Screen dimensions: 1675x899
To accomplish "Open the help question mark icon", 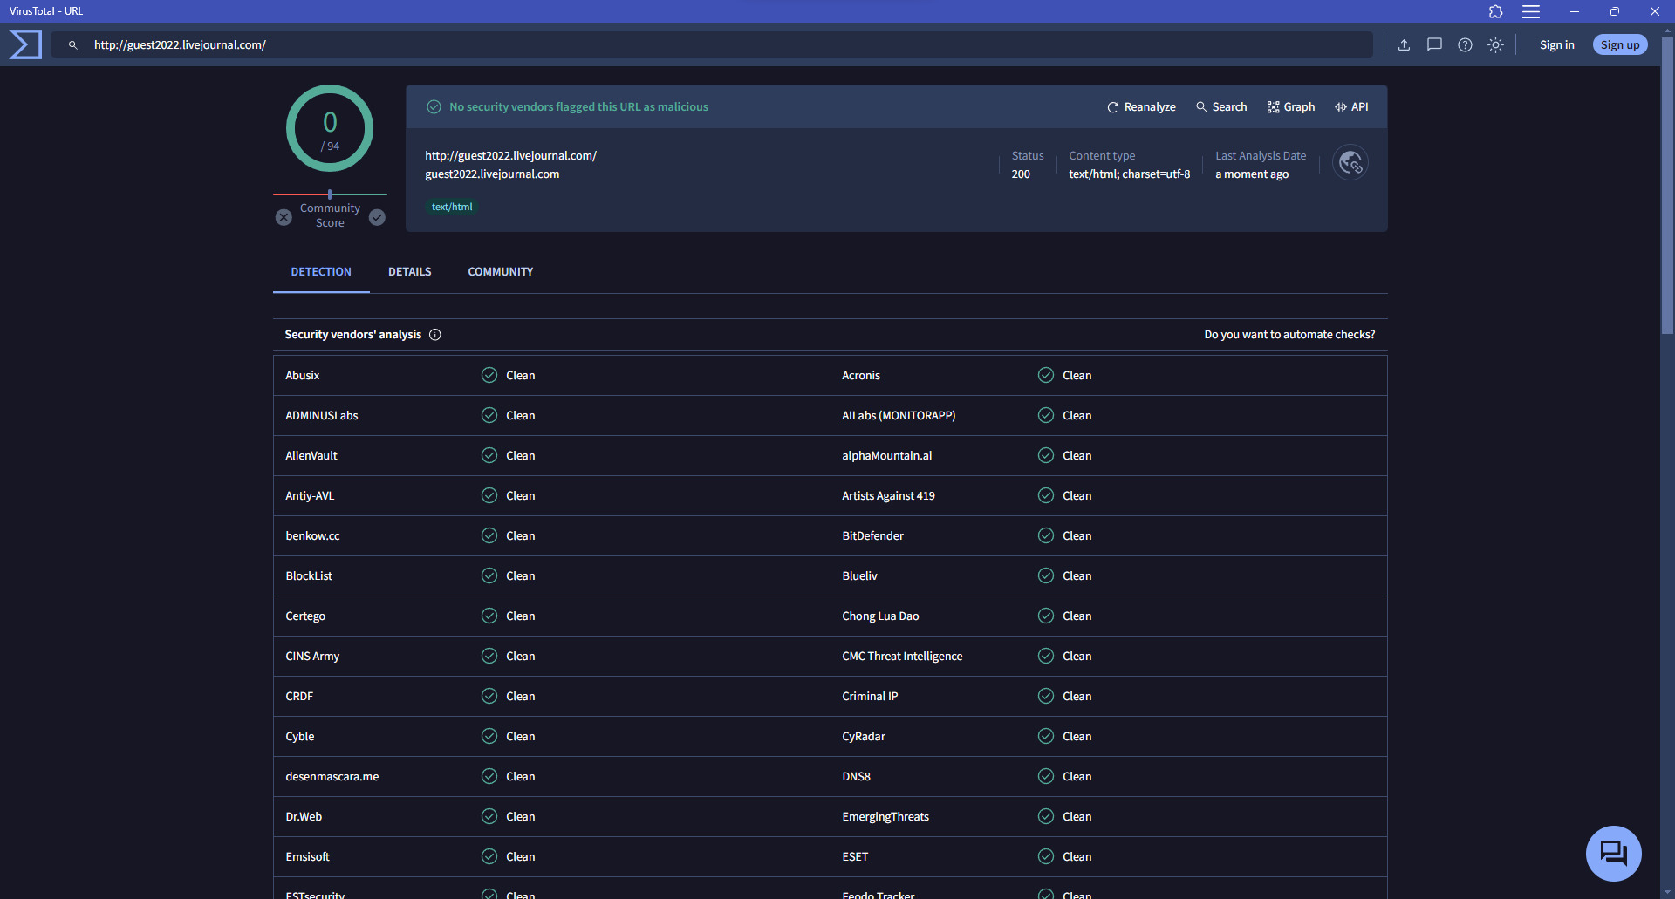I will click(x=1465, y=45).
